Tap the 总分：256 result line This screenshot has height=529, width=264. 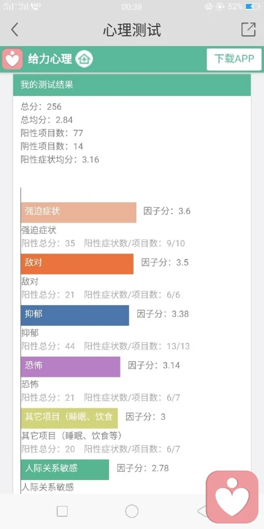(41, 106)
